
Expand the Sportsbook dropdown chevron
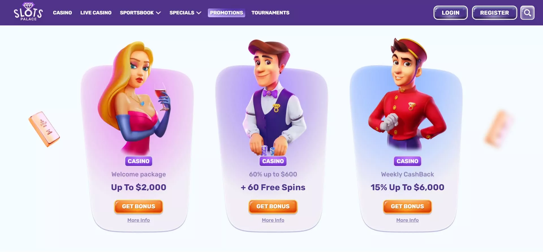click(158, 13)
